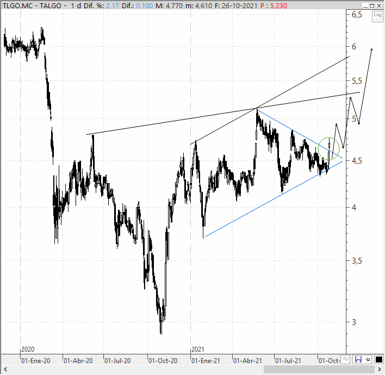
Task: Click the date F: 26-10-2021
Action: click(x=236, y=5)
